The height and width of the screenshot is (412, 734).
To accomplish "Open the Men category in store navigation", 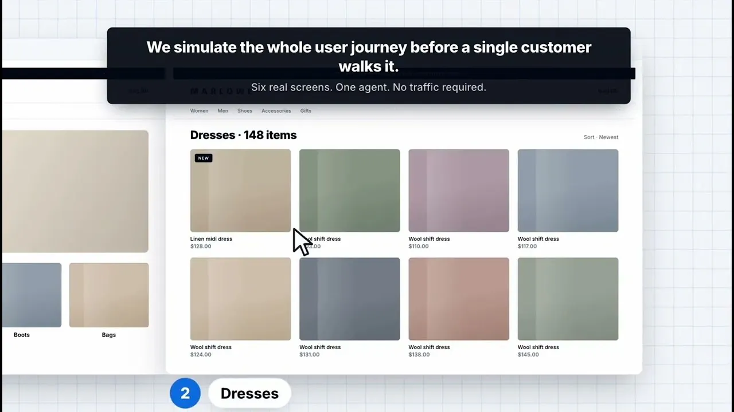I will pos(222,111).
